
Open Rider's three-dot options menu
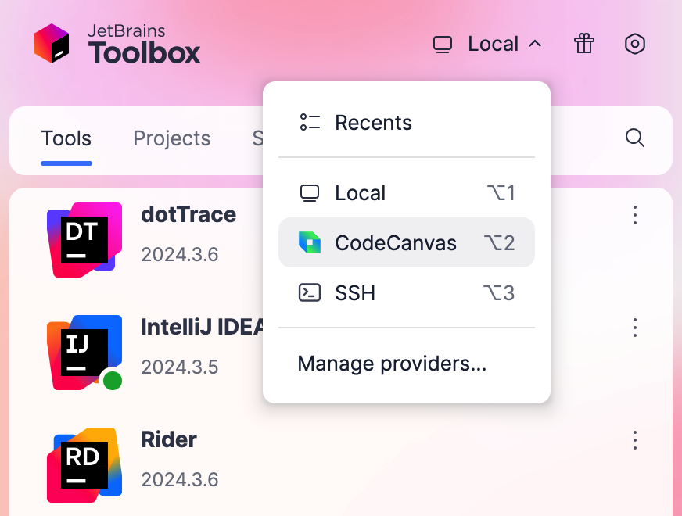[634, 440]
